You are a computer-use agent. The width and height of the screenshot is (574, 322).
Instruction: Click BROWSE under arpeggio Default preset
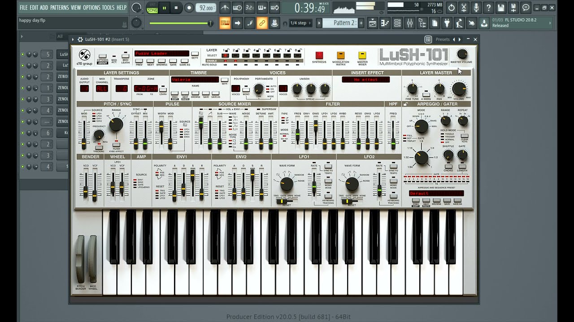coord(436,201)
